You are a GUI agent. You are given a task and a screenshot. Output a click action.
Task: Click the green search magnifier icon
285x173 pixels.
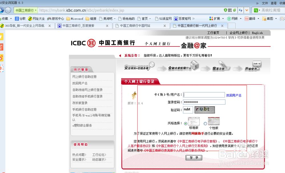256,10
